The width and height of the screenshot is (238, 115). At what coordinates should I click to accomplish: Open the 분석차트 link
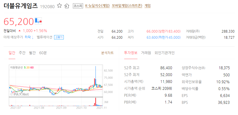click(x=107, y=53)
